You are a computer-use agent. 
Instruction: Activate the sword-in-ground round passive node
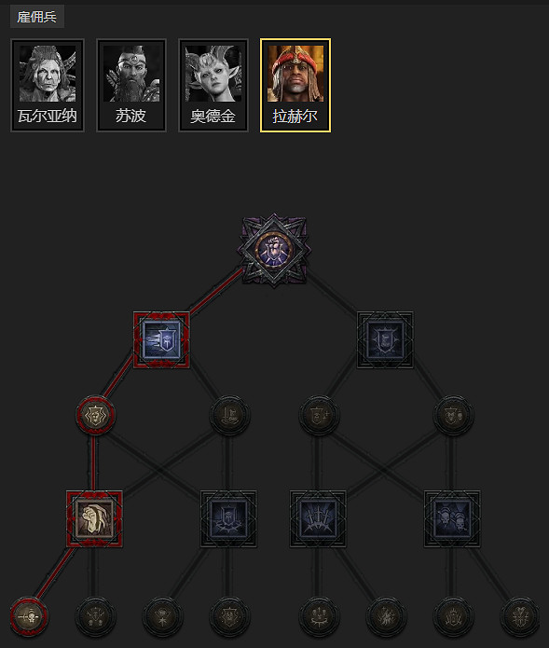[x=229, y=415]
